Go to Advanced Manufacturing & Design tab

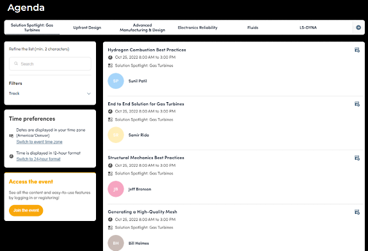coord(143,27)
